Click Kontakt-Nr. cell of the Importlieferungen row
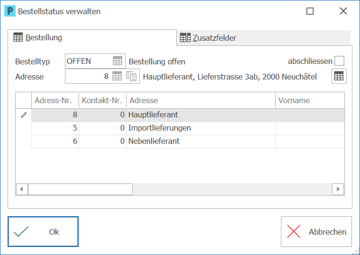 click(x=102, y=128)
